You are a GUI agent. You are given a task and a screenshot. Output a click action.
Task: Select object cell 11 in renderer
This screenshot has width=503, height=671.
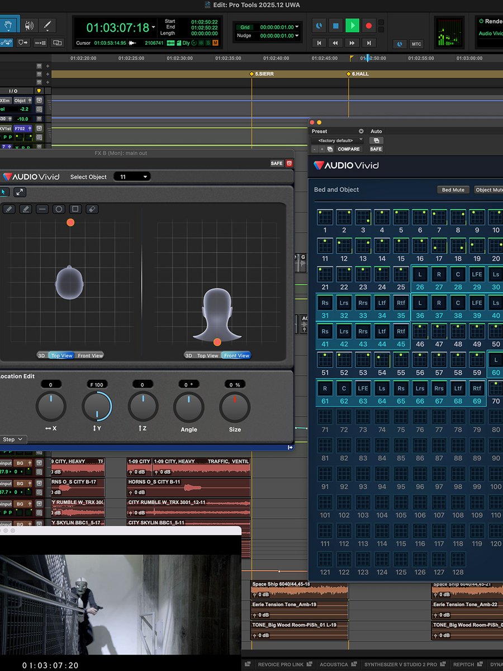point(325,246)
